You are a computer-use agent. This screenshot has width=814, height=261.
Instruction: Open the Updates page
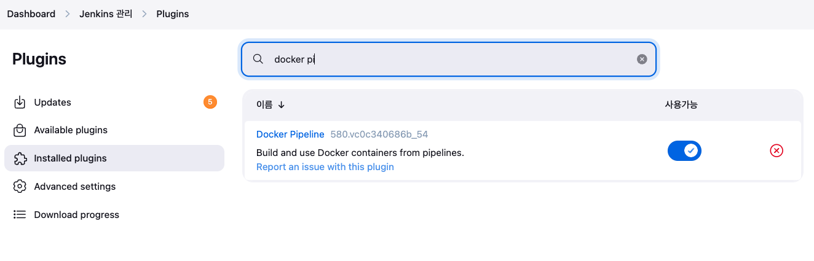[53, 103]
